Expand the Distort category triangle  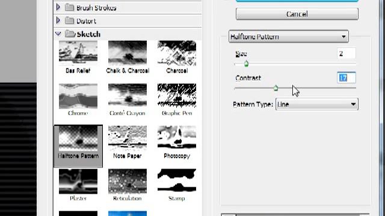[58, 20]
